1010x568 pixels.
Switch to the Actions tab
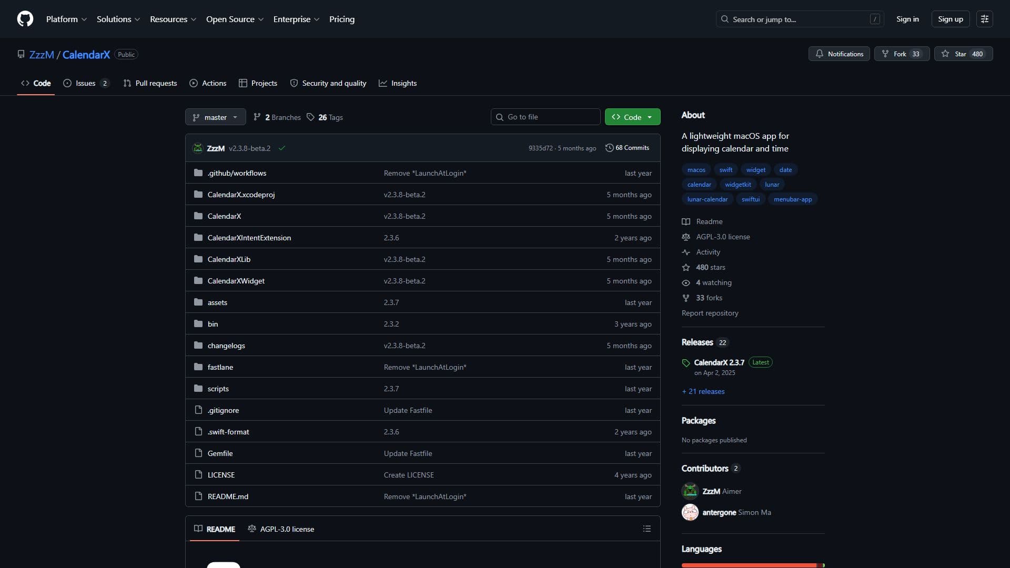[x=208, y=83]
